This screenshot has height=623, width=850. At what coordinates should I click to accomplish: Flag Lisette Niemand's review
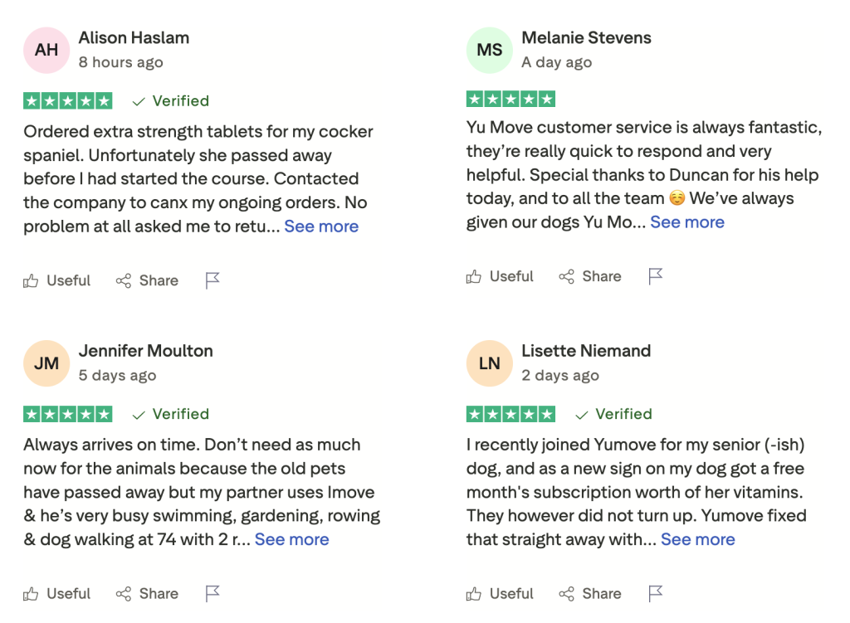(x=656, y=593)
